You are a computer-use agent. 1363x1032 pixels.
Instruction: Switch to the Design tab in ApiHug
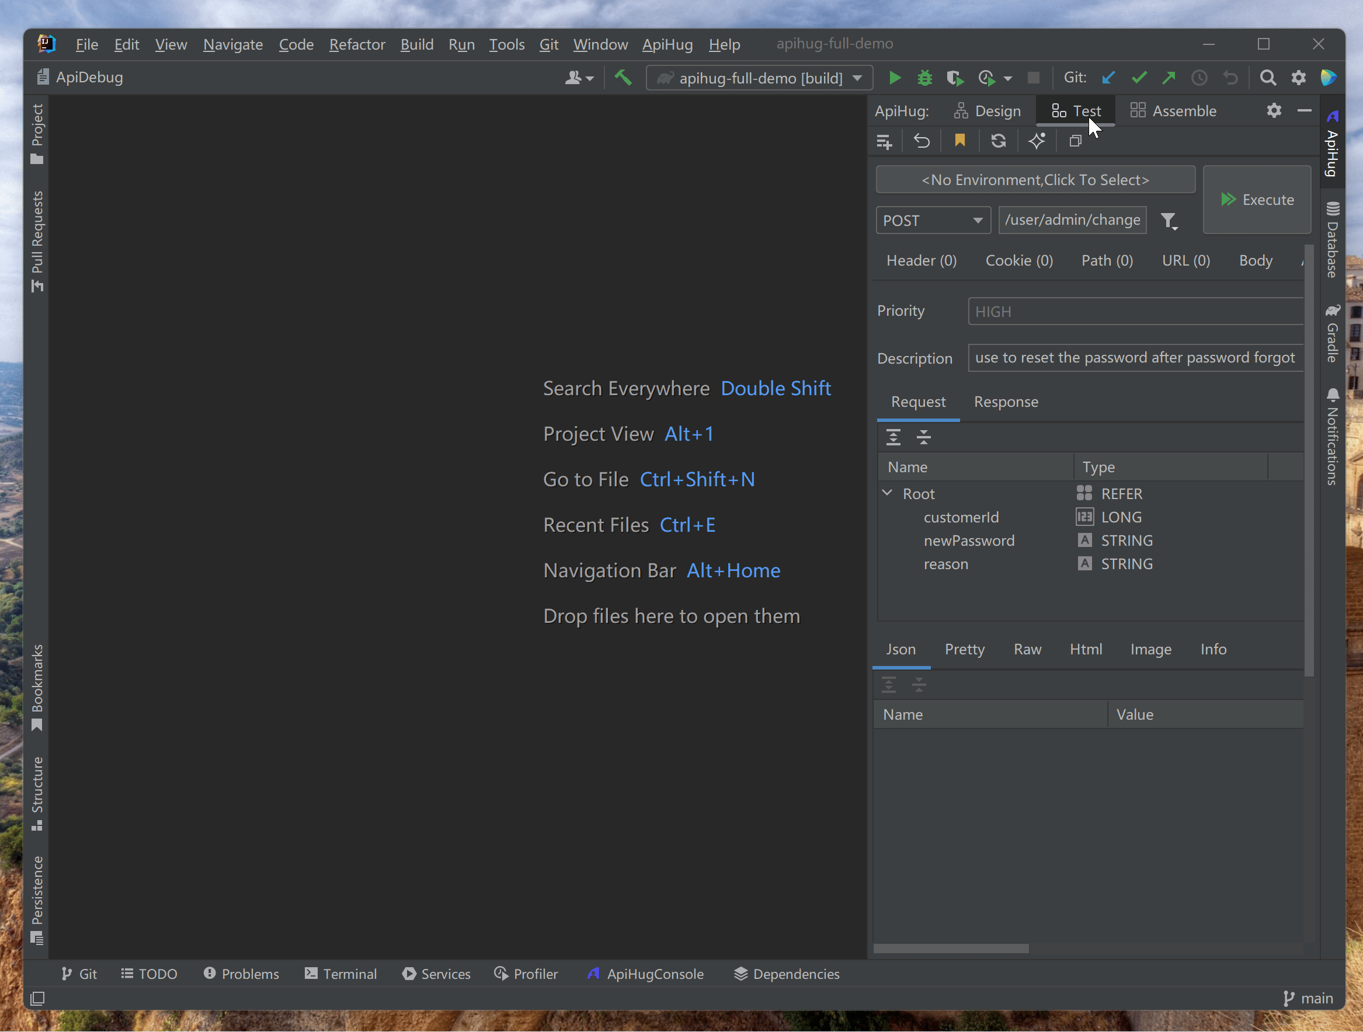986,110
